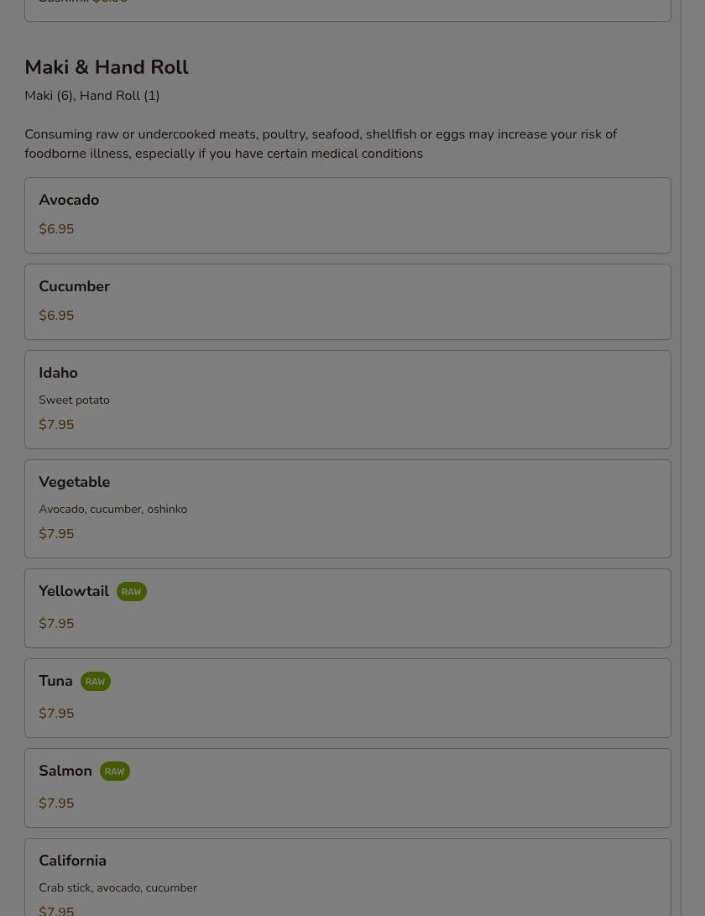
Task: Select the Cucumber roll menu card
Action: point(347,301)
